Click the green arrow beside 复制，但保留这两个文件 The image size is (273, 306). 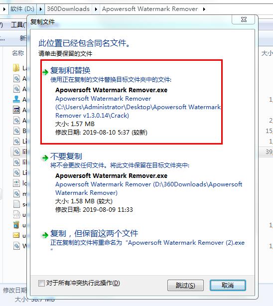click(45, 235)
